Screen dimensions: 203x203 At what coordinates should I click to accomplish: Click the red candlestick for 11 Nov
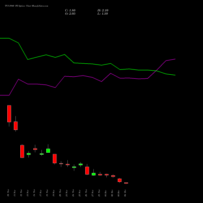pos(16,125)
